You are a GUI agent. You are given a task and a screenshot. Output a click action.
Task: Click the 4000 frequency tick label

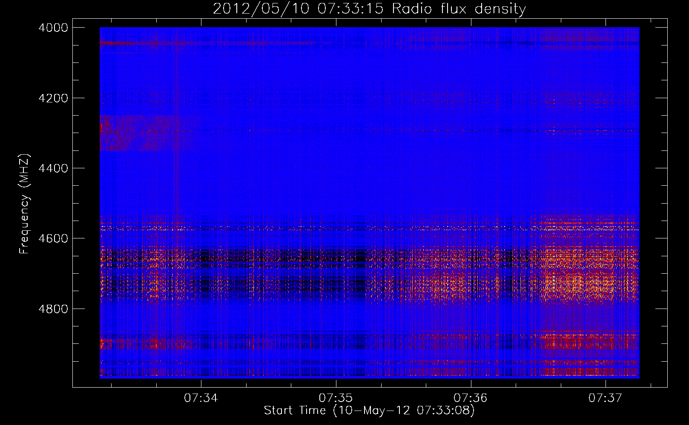tap(53, 28)
